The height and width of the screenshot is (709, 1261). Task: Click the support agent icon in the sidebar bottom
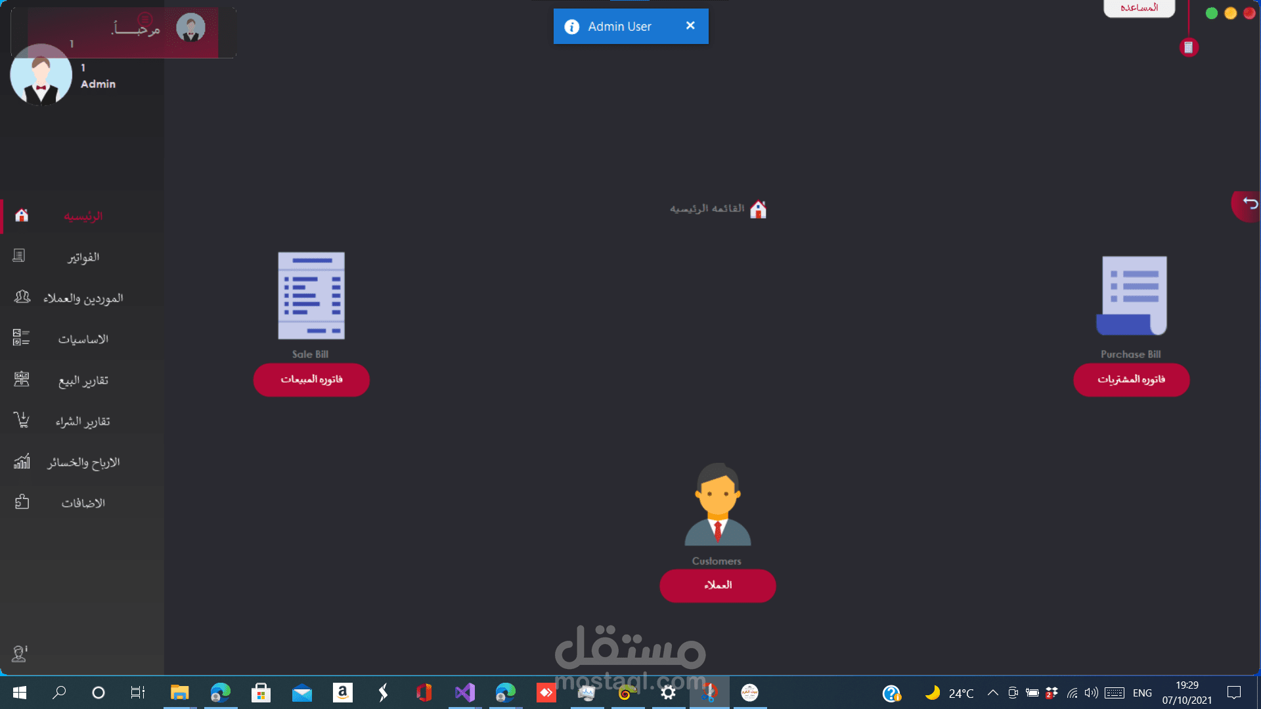[20, 654]
